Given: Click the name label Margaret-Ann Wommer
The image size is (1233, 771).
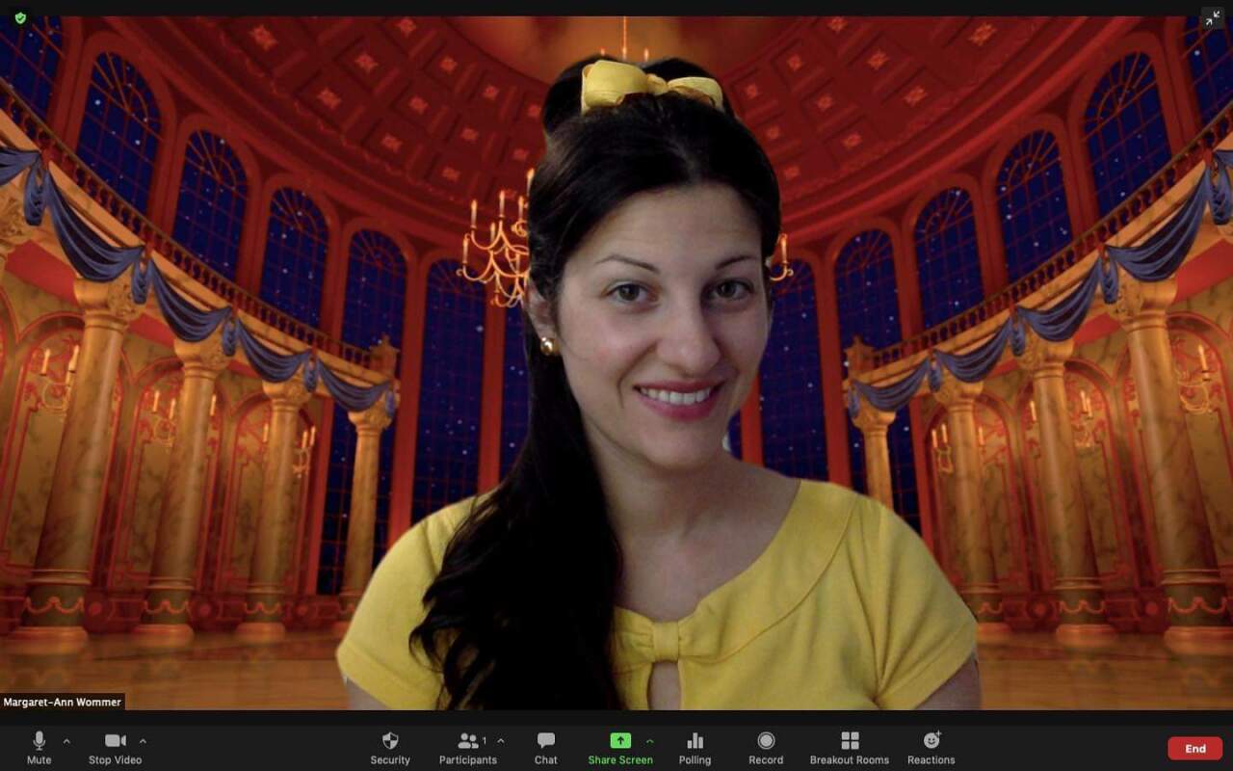Looking at the screenshot, I should click(x=62, y=703).
